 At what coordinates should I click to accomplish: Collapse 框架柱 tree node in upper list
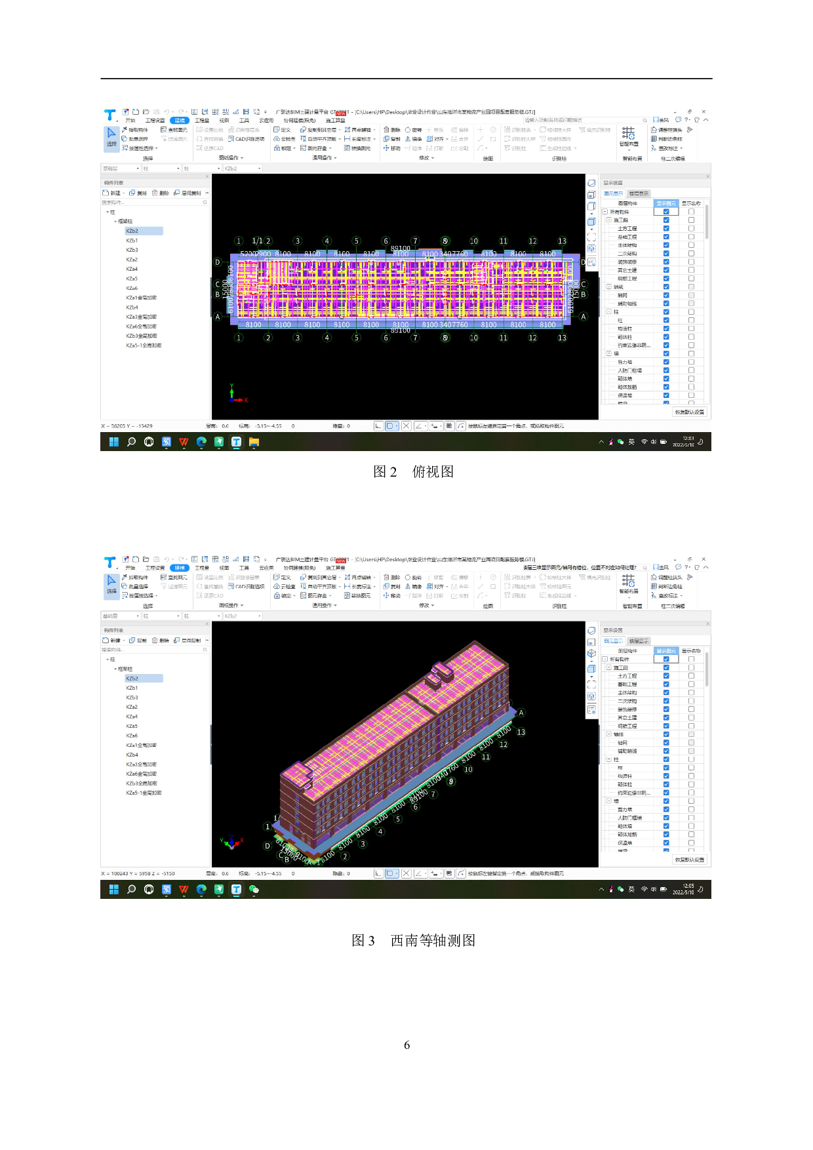116,222
